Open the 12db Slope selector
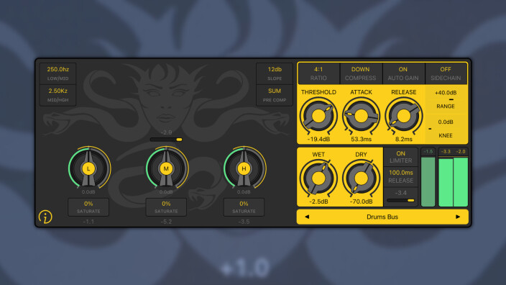This screenshot has height=285, width=506. 275,73
